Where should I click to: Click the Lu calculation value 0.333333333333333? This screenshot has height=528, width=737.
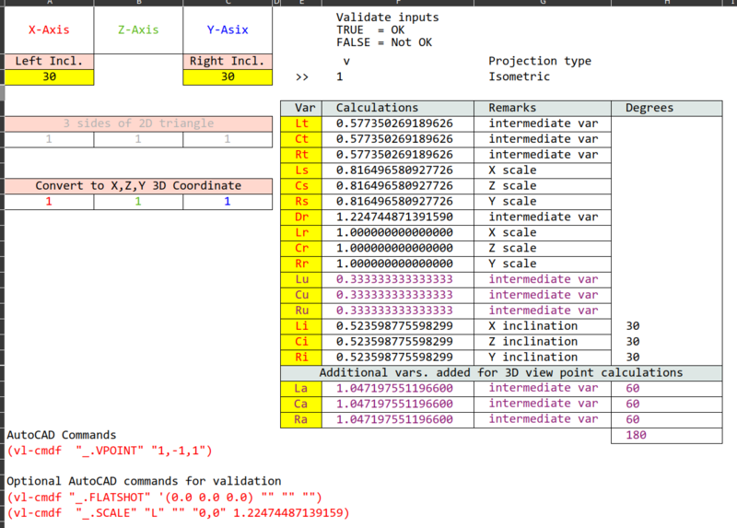pos(398,279)
